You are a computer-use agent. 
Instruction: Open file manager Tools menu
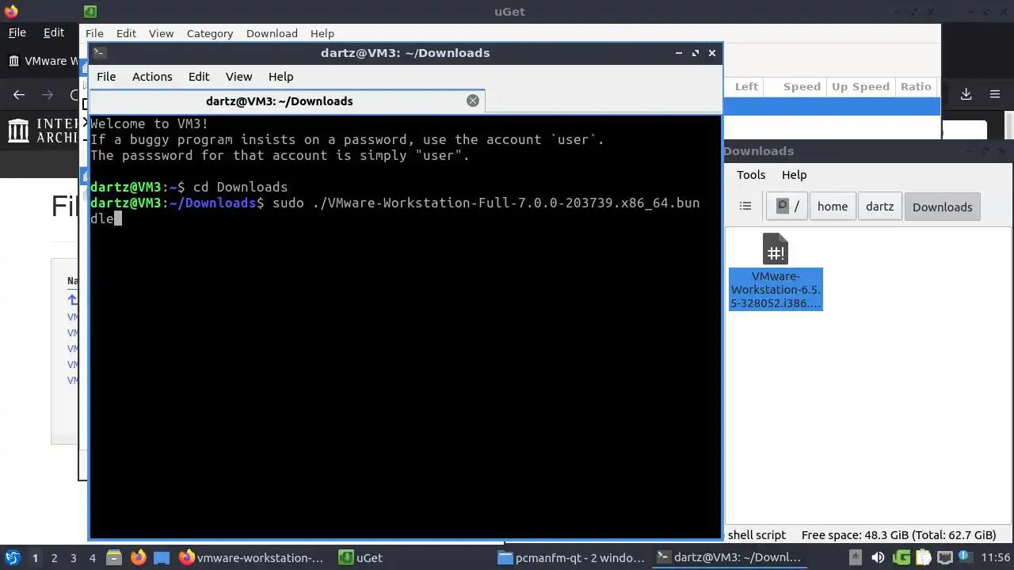click(x=751, y=175)
